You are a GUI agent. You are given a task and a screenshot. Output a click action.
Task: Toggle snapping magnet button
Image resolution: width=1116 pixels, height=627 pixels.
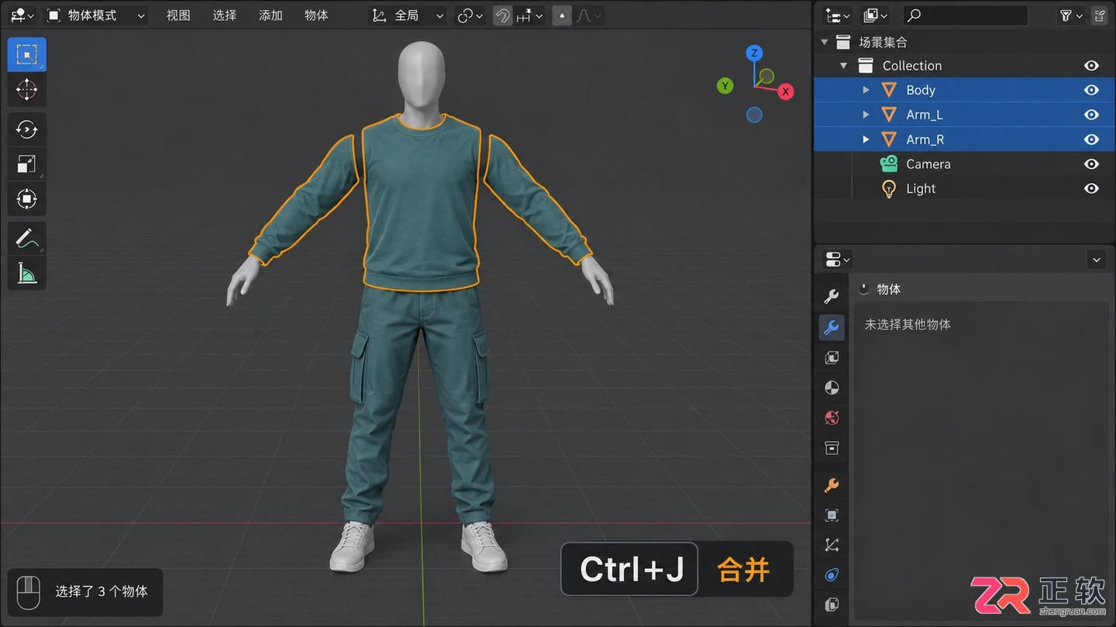pyautogui.click(x=503, y=15)
